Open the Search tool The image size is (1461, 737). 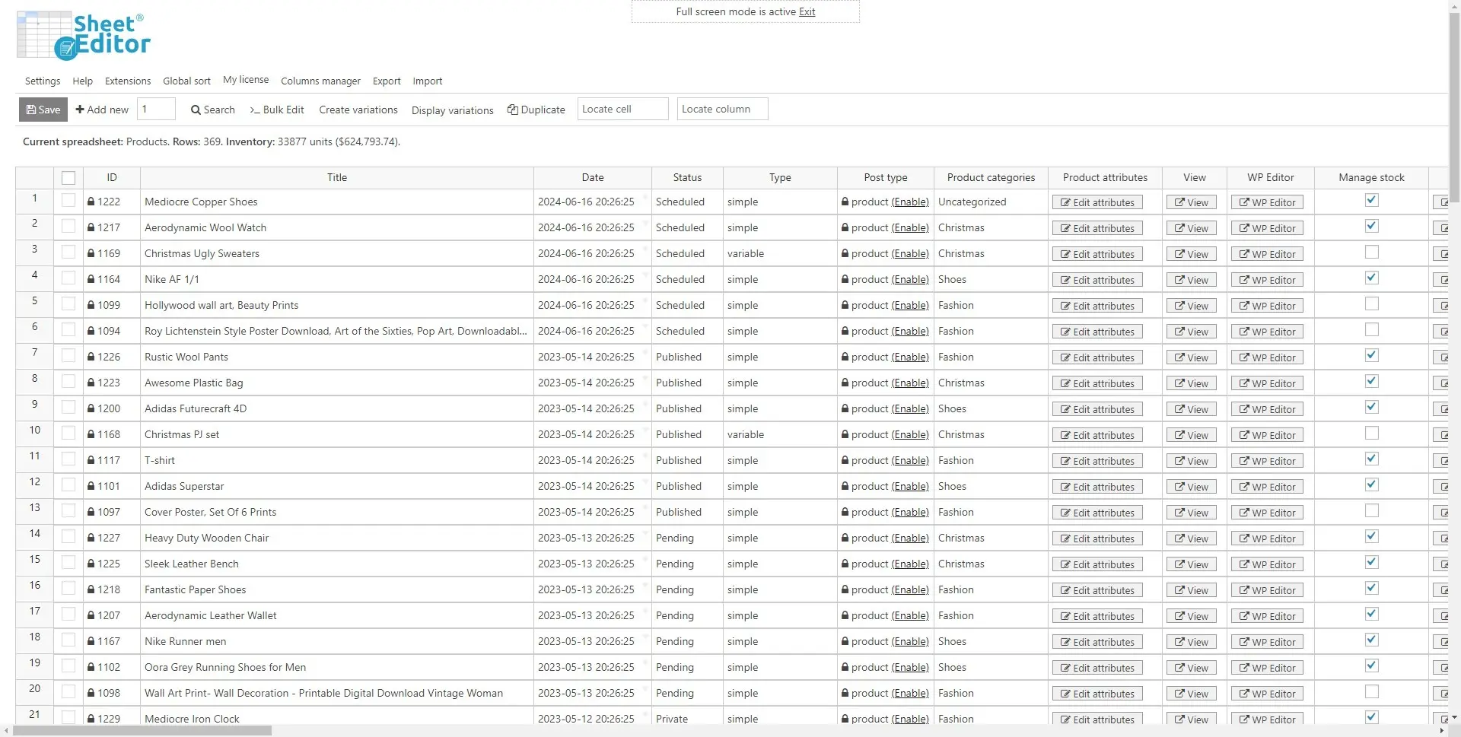click(x=213, y=110)
